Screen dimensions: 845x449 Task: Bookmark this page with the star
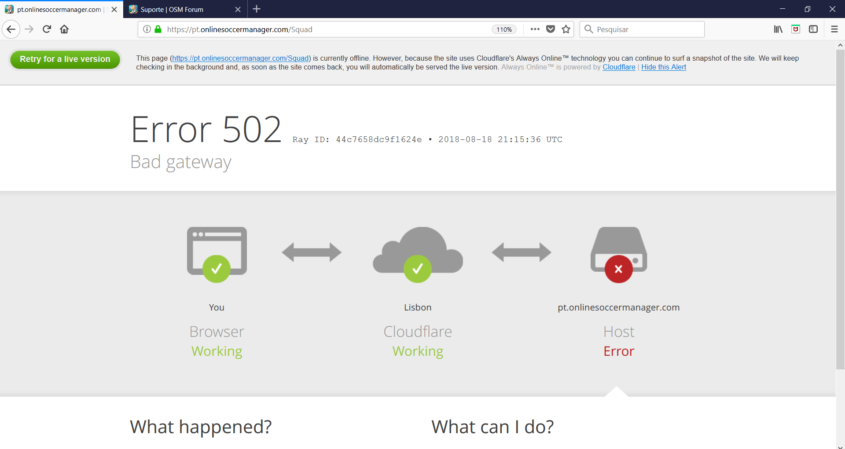point(566,29)
